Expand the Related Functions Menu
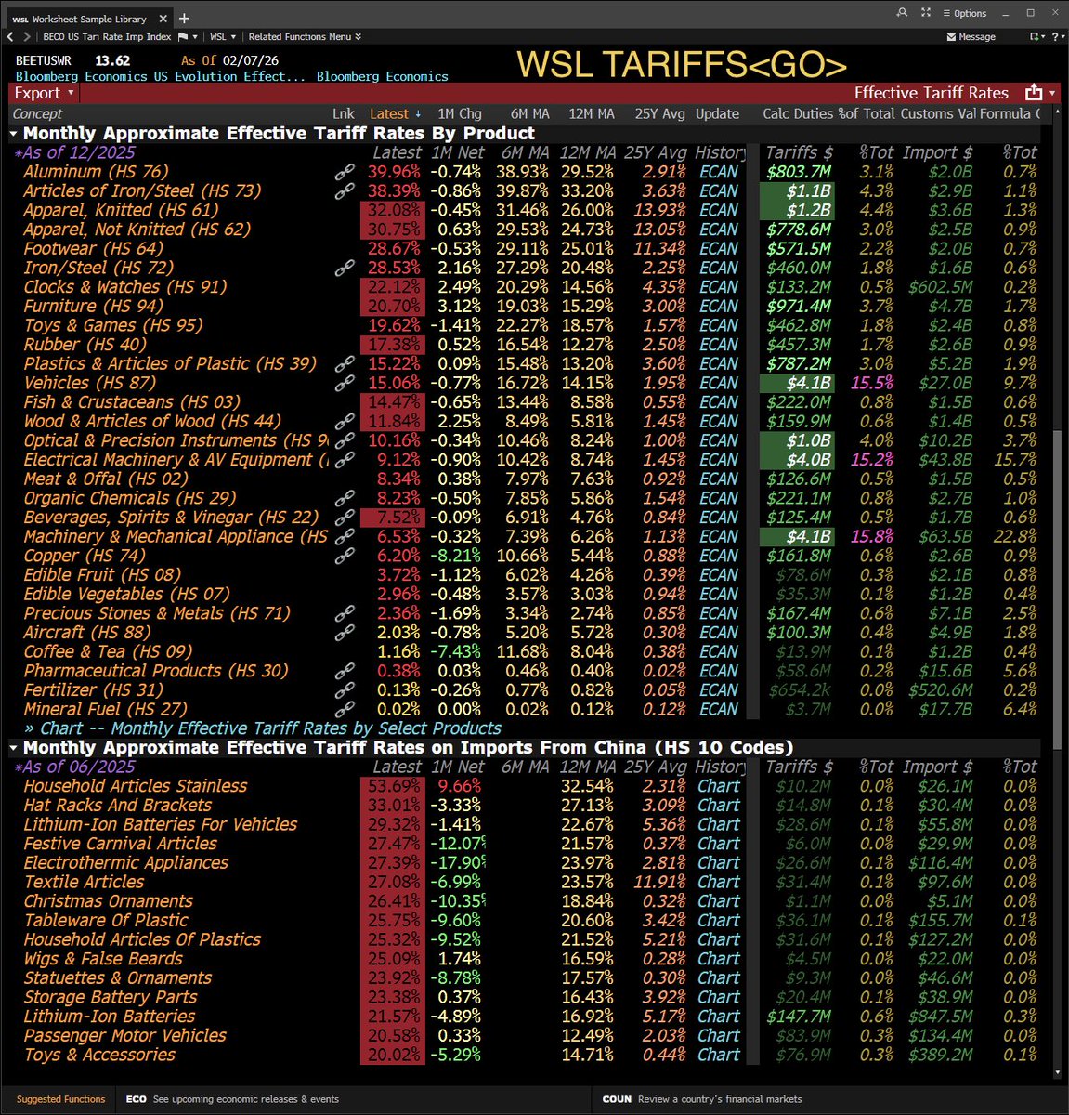 (x=305, y=37)
